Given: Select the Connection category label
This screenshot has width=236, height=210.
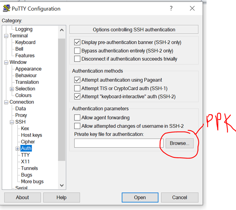Looking at the screenshot, I should tap(22, 102).
